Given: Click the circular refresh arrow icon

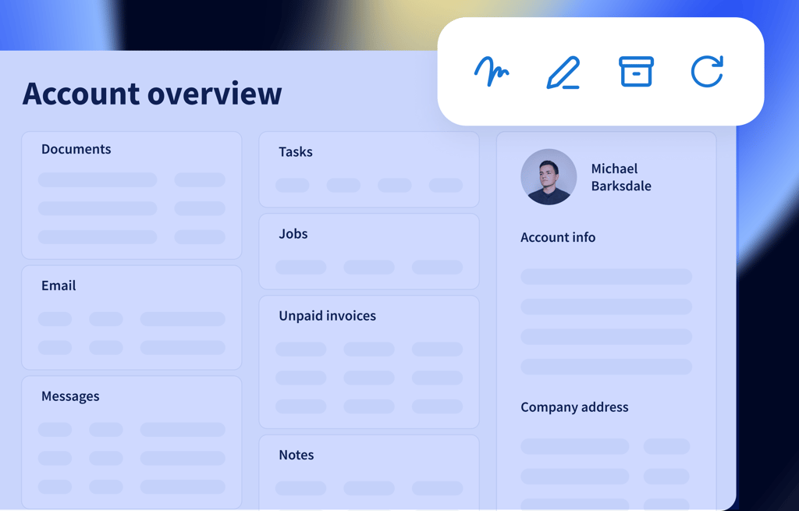Looking at the screenshot, I should pyautogui.click(x=707, y=72).
